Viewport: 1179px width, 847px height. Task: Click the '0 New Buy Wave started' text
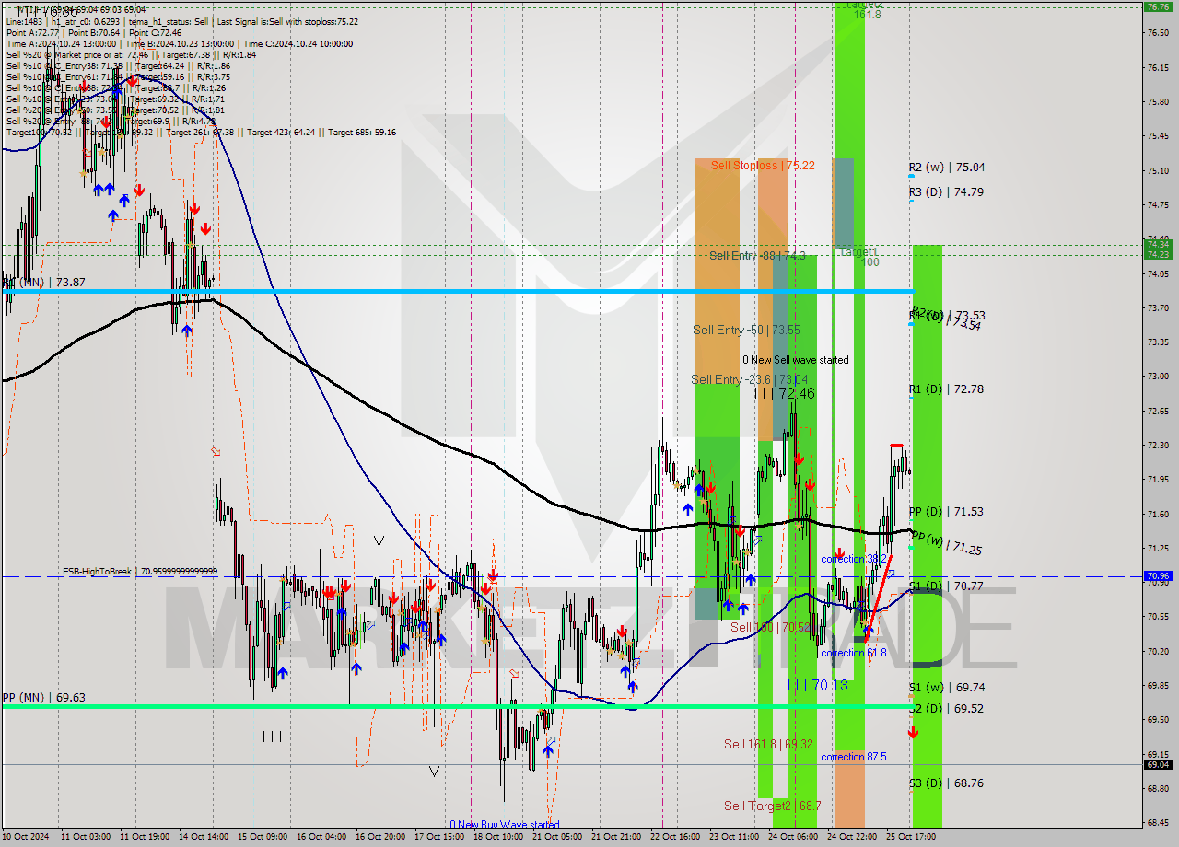(505, 825)
